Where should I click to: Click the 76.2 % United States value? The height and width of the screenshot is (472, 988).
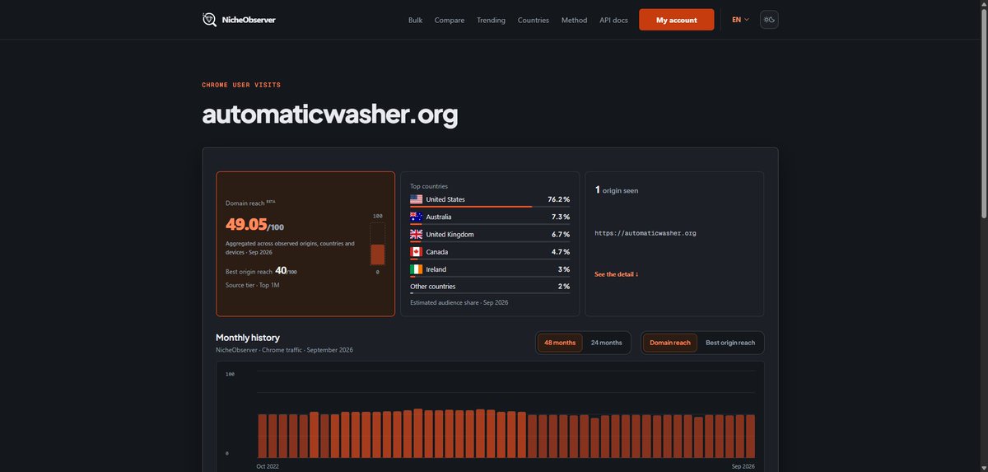[559, 199]
